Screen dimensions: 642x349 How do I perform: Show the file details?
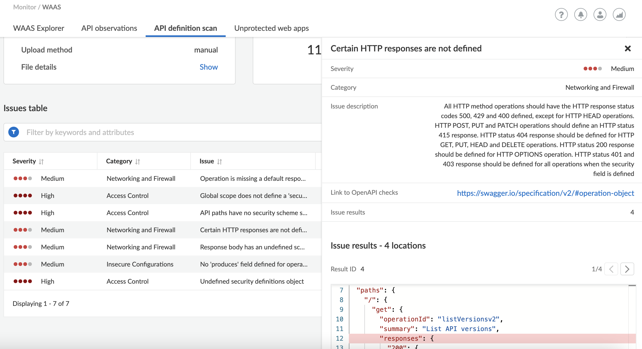point(209,67)
